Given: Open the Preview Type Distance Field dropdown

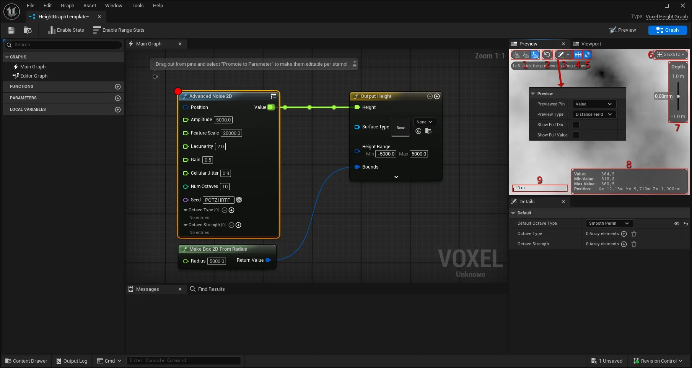Looking at the screenshot, I should [594, 114].
